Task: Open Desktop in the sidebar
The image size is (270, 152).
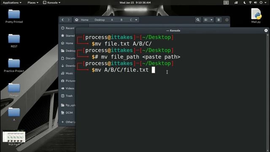Action: tap(68, 51)
